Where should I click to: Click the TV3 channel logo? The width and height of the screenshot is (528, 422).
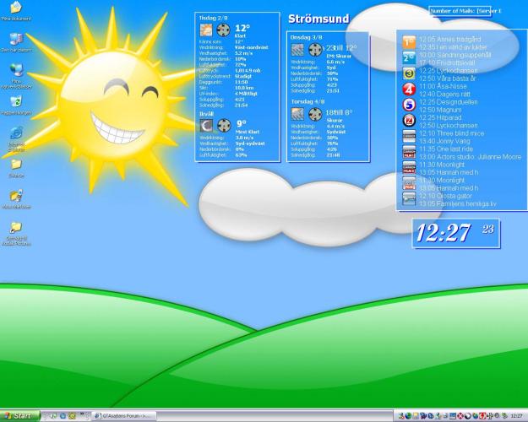[409, 73]
